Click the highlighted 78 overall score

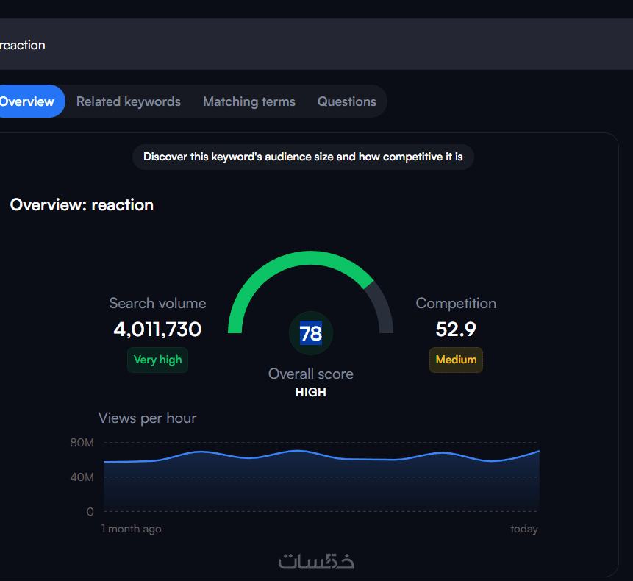point(311,333)
